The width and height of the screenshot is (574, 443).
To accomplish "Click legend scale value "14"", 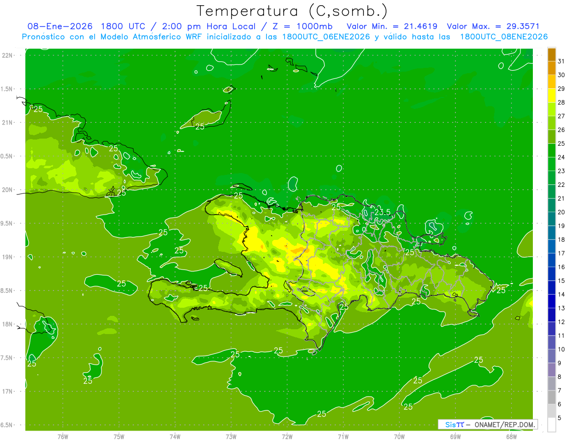I will click(x=562, y=294).
